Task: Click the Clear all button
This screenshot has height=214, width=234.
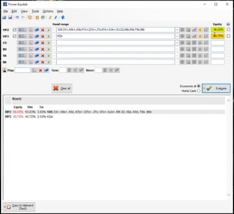Action: 62,88
